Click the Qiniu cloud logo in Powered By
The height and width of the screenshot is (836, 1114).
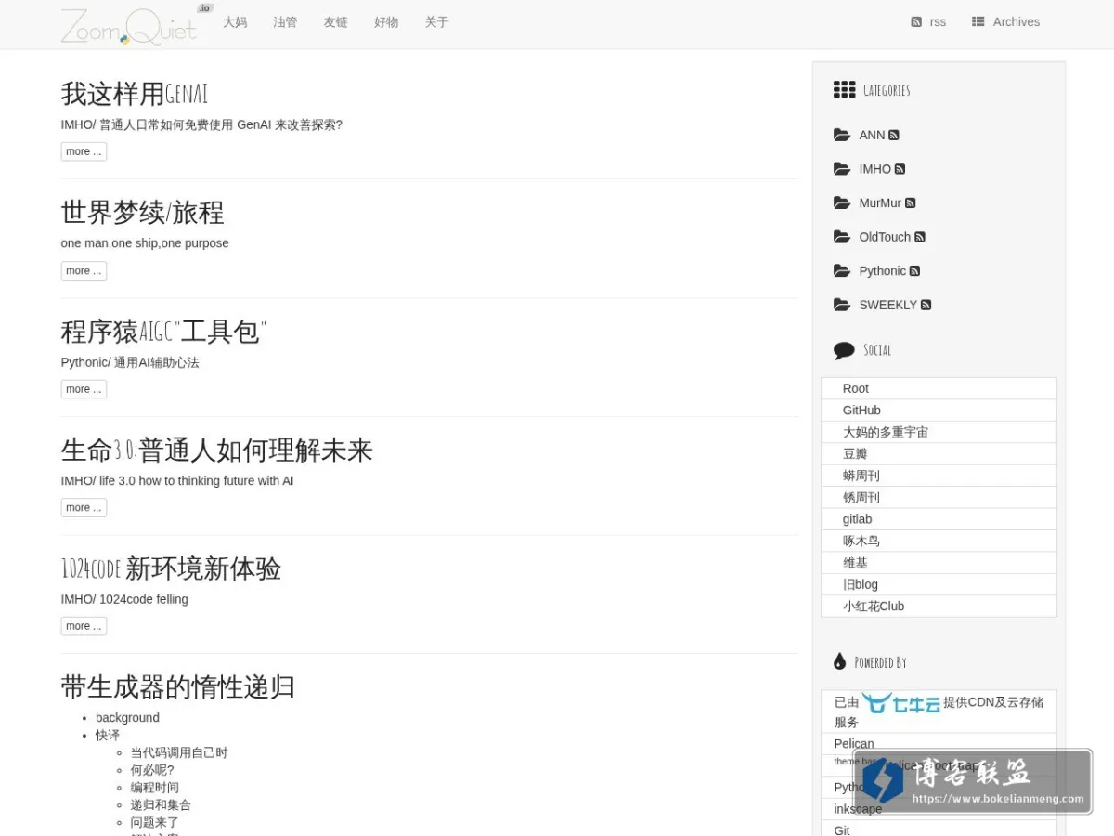900,703
